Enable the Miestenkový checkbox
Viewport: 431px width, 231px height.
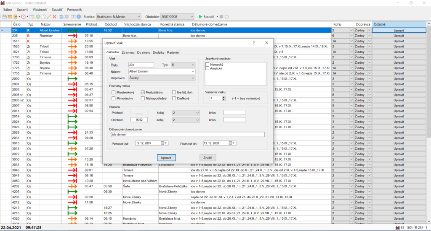(x=114, y=92)
